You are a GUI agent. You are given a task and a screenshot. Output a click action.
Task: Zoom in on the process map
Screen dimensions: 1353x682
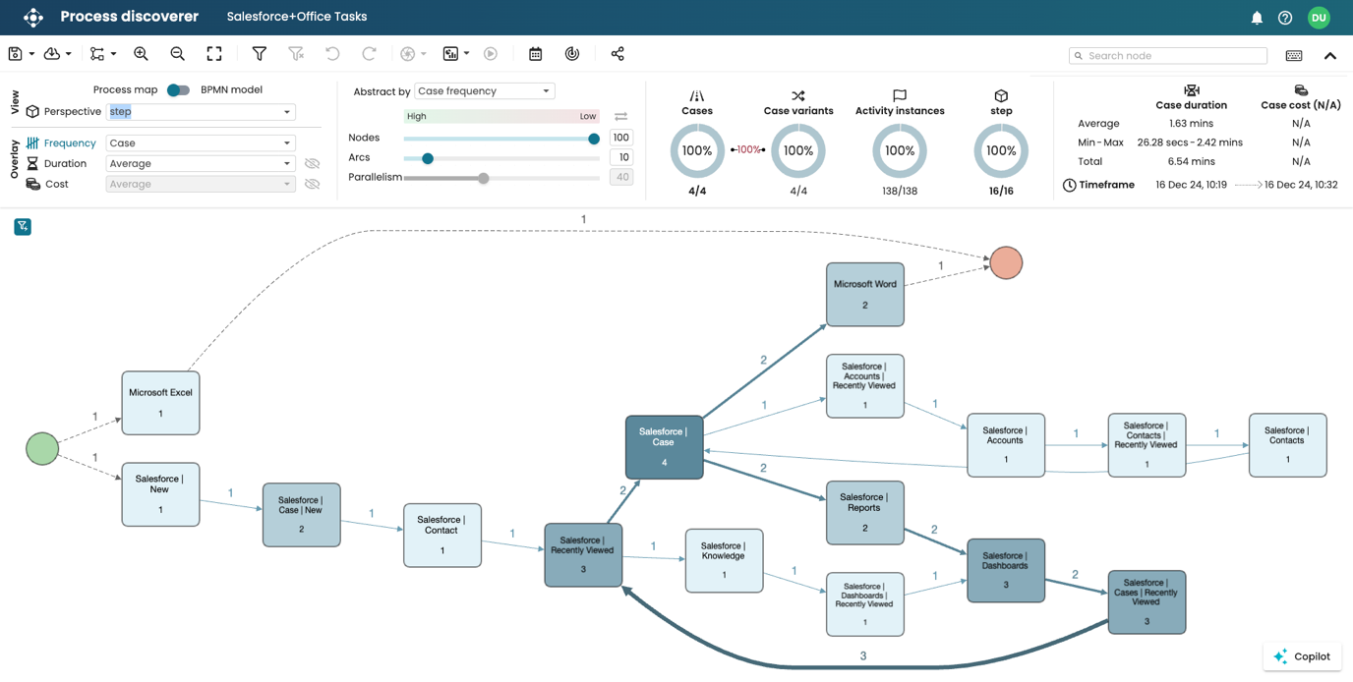click(143, 53)
